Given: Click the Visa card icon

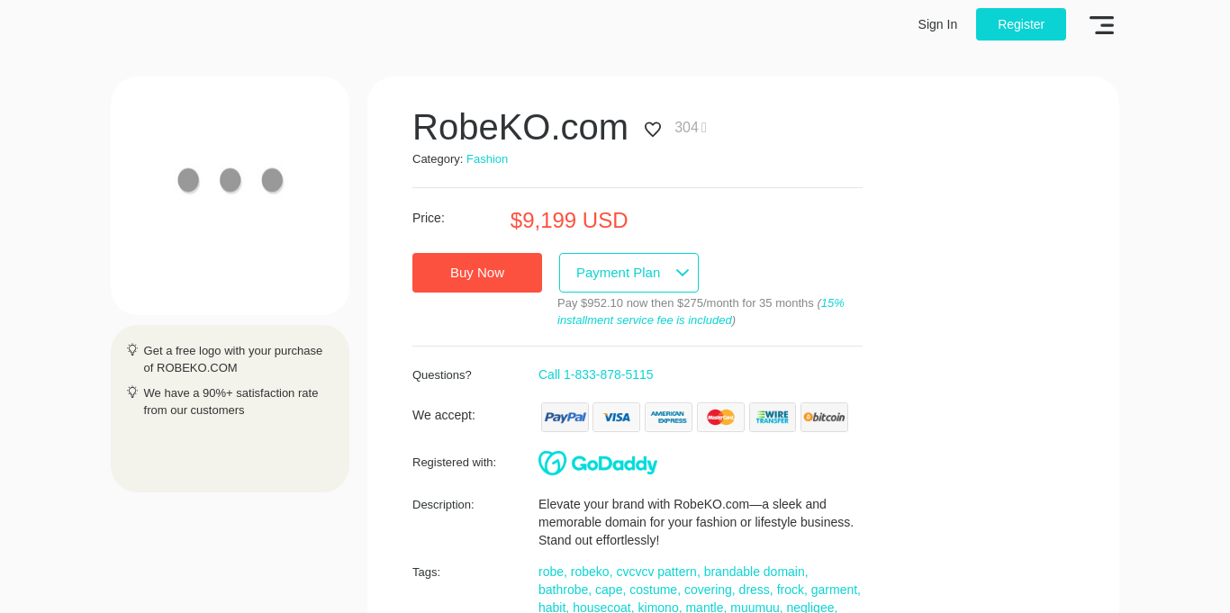Looking at the screenshot, I should pos(616,418).
